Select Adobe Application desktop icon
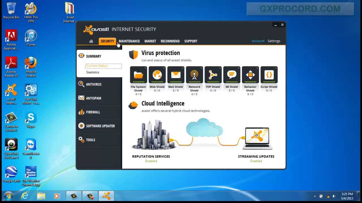This screenshot has width=362, height=203. (x=11, y=40)
